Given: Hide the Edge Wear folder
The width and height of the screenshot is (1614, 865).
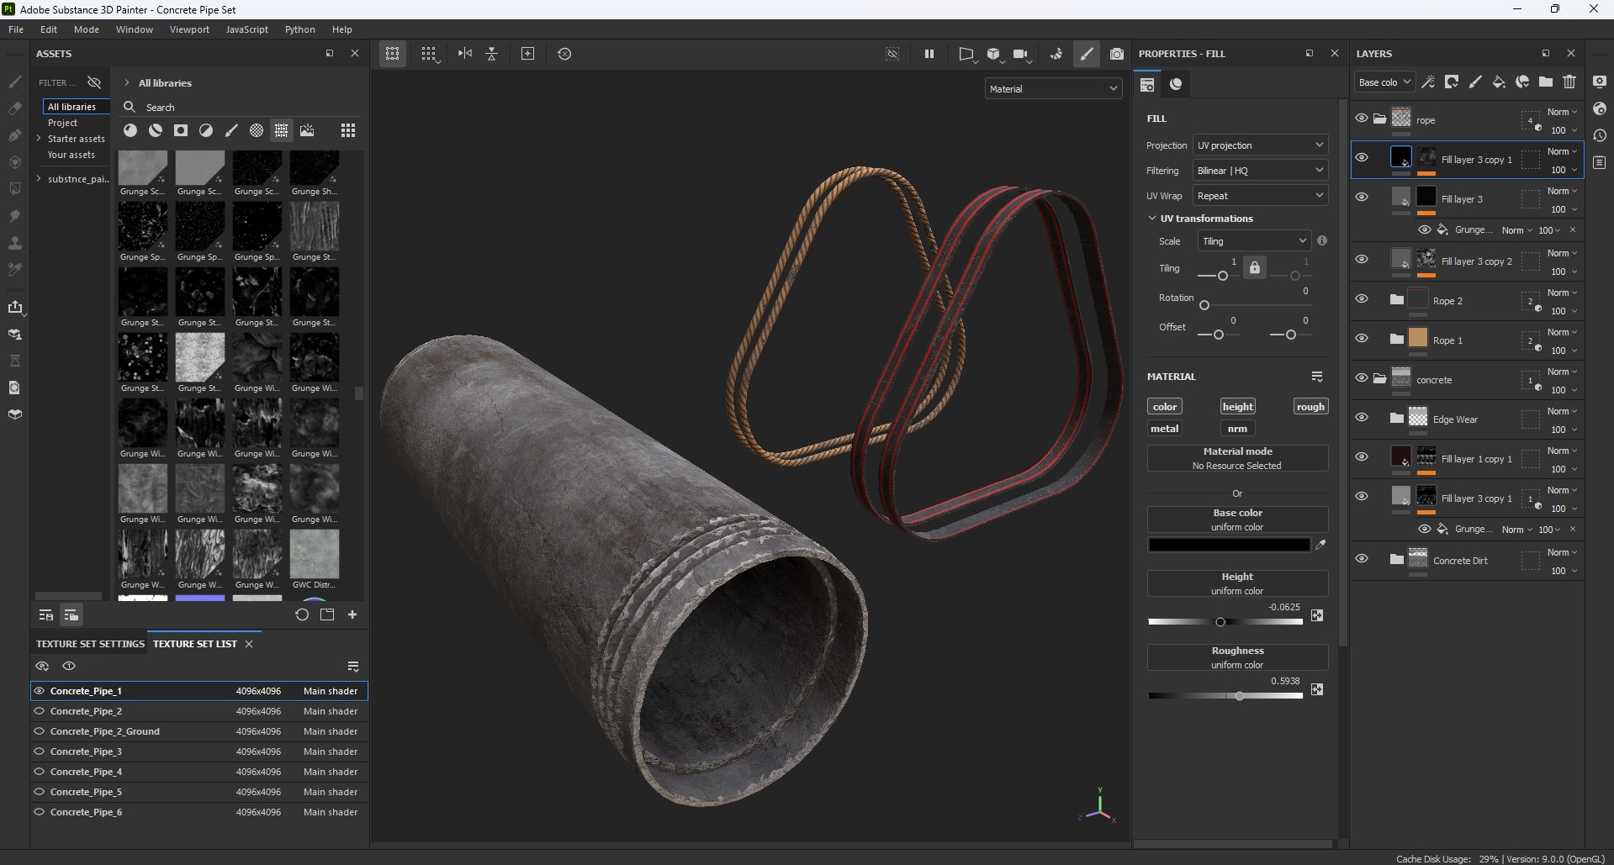Looking at the screenshot, I should click(x=1362, y=417).
